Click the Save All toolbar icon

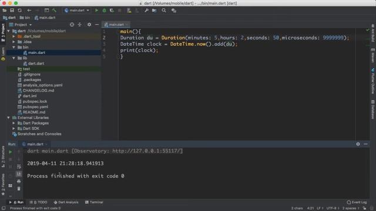click(12, 11)
